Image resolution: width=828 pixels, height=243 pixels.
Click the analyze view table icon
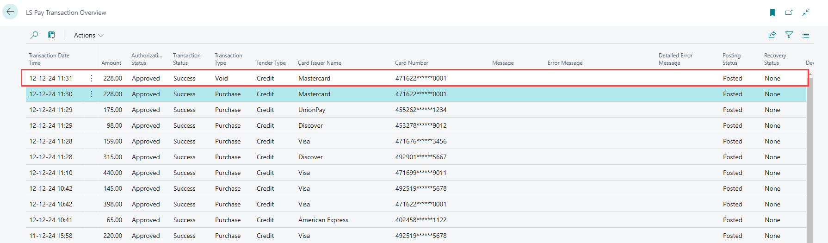tap(51, 35)
